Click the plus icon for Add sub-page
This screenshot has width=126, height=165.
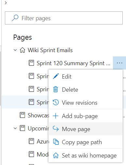[x=55, y=116]
